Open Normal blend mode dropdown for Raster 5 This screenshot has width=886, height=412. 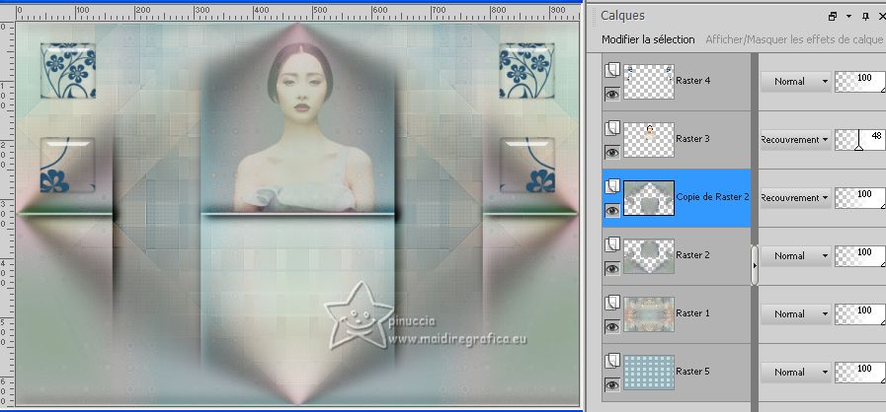click(795, 372)
